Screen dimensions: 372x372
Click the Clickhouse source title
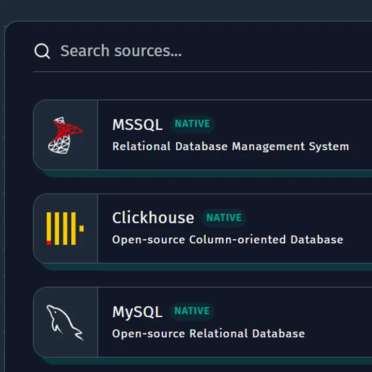tap(153, 218)
